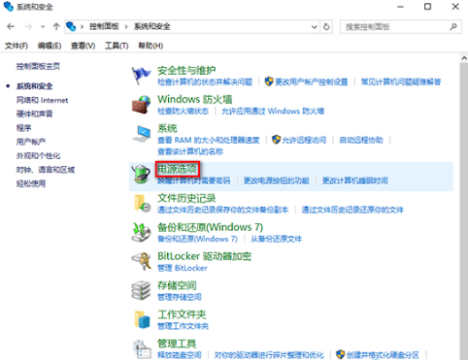Select 用户帐户 in sidebar
This screenshot has width=468, height=360.
coord(31,142)
